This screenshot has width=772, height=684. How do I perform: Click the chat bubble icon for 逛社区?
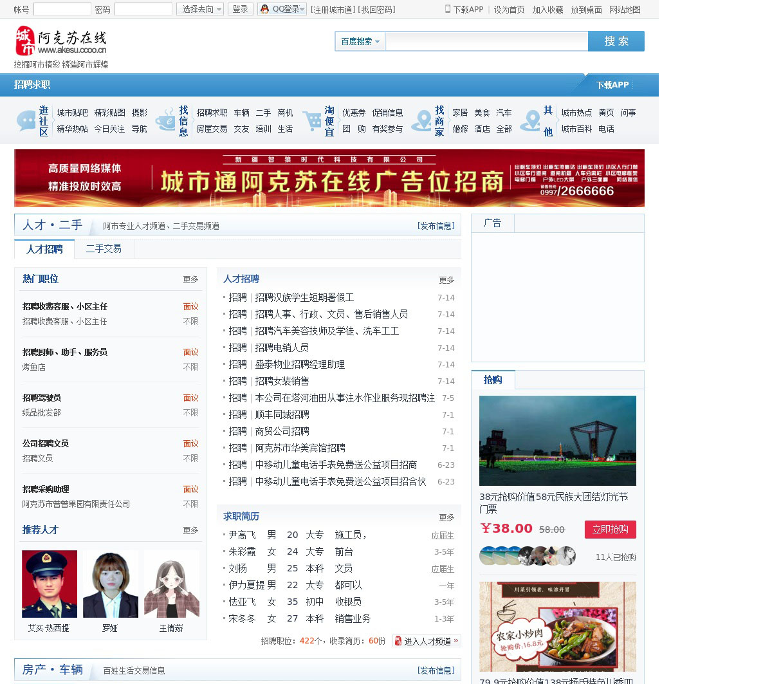click(26, 120)
